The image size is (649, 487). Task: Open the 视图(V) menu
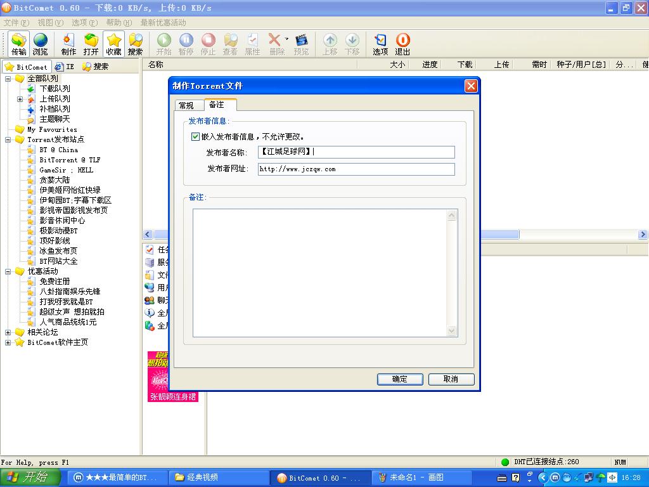coord(51,23)
